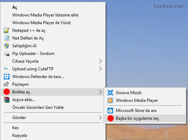Screen dimensions: 188x140
Task: Select Ftp Uploader - Sordum
Action: point(53,54)
